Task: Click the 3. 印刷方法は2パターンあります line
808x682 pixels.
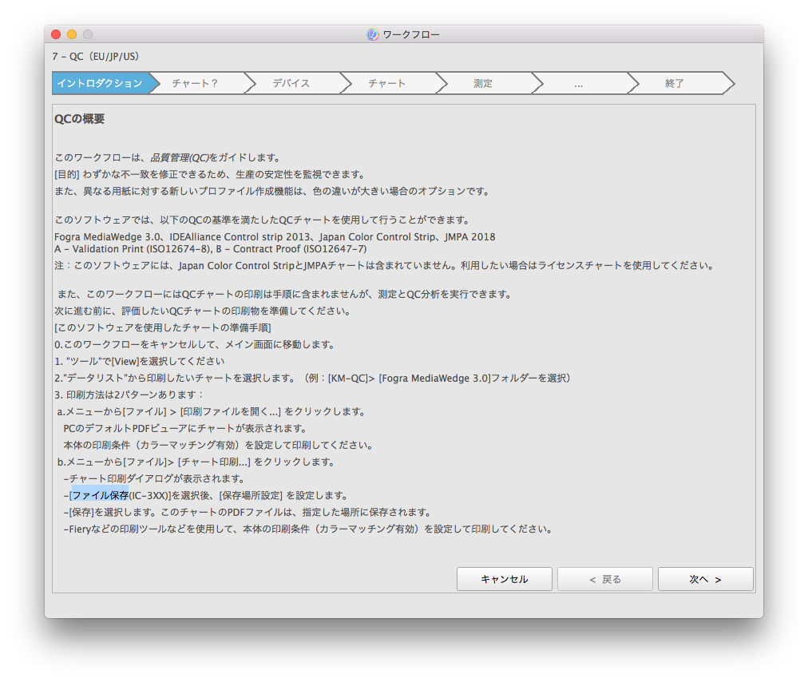Action: (x=129, y=395)
